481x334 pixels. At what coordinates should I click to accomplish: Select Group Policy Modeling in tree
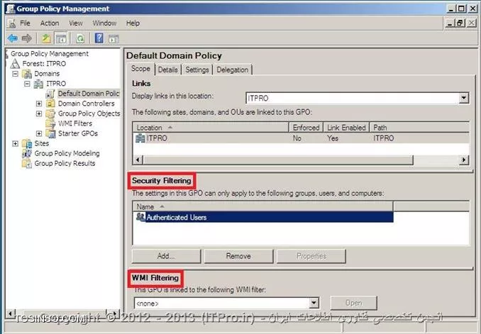[x=67, y=153]
